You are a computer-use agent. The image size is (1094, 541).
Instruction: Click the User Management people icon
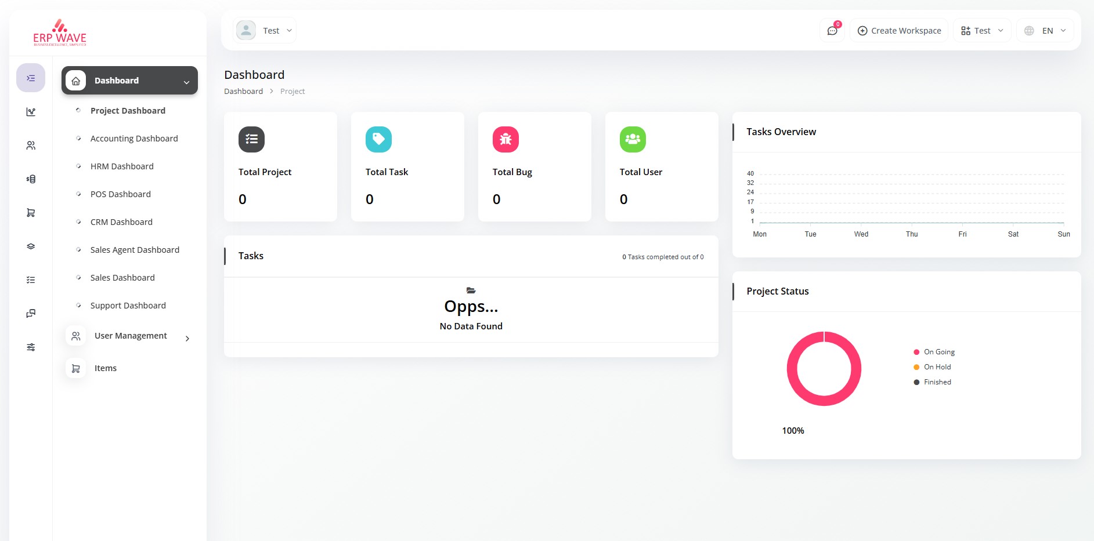75,336
